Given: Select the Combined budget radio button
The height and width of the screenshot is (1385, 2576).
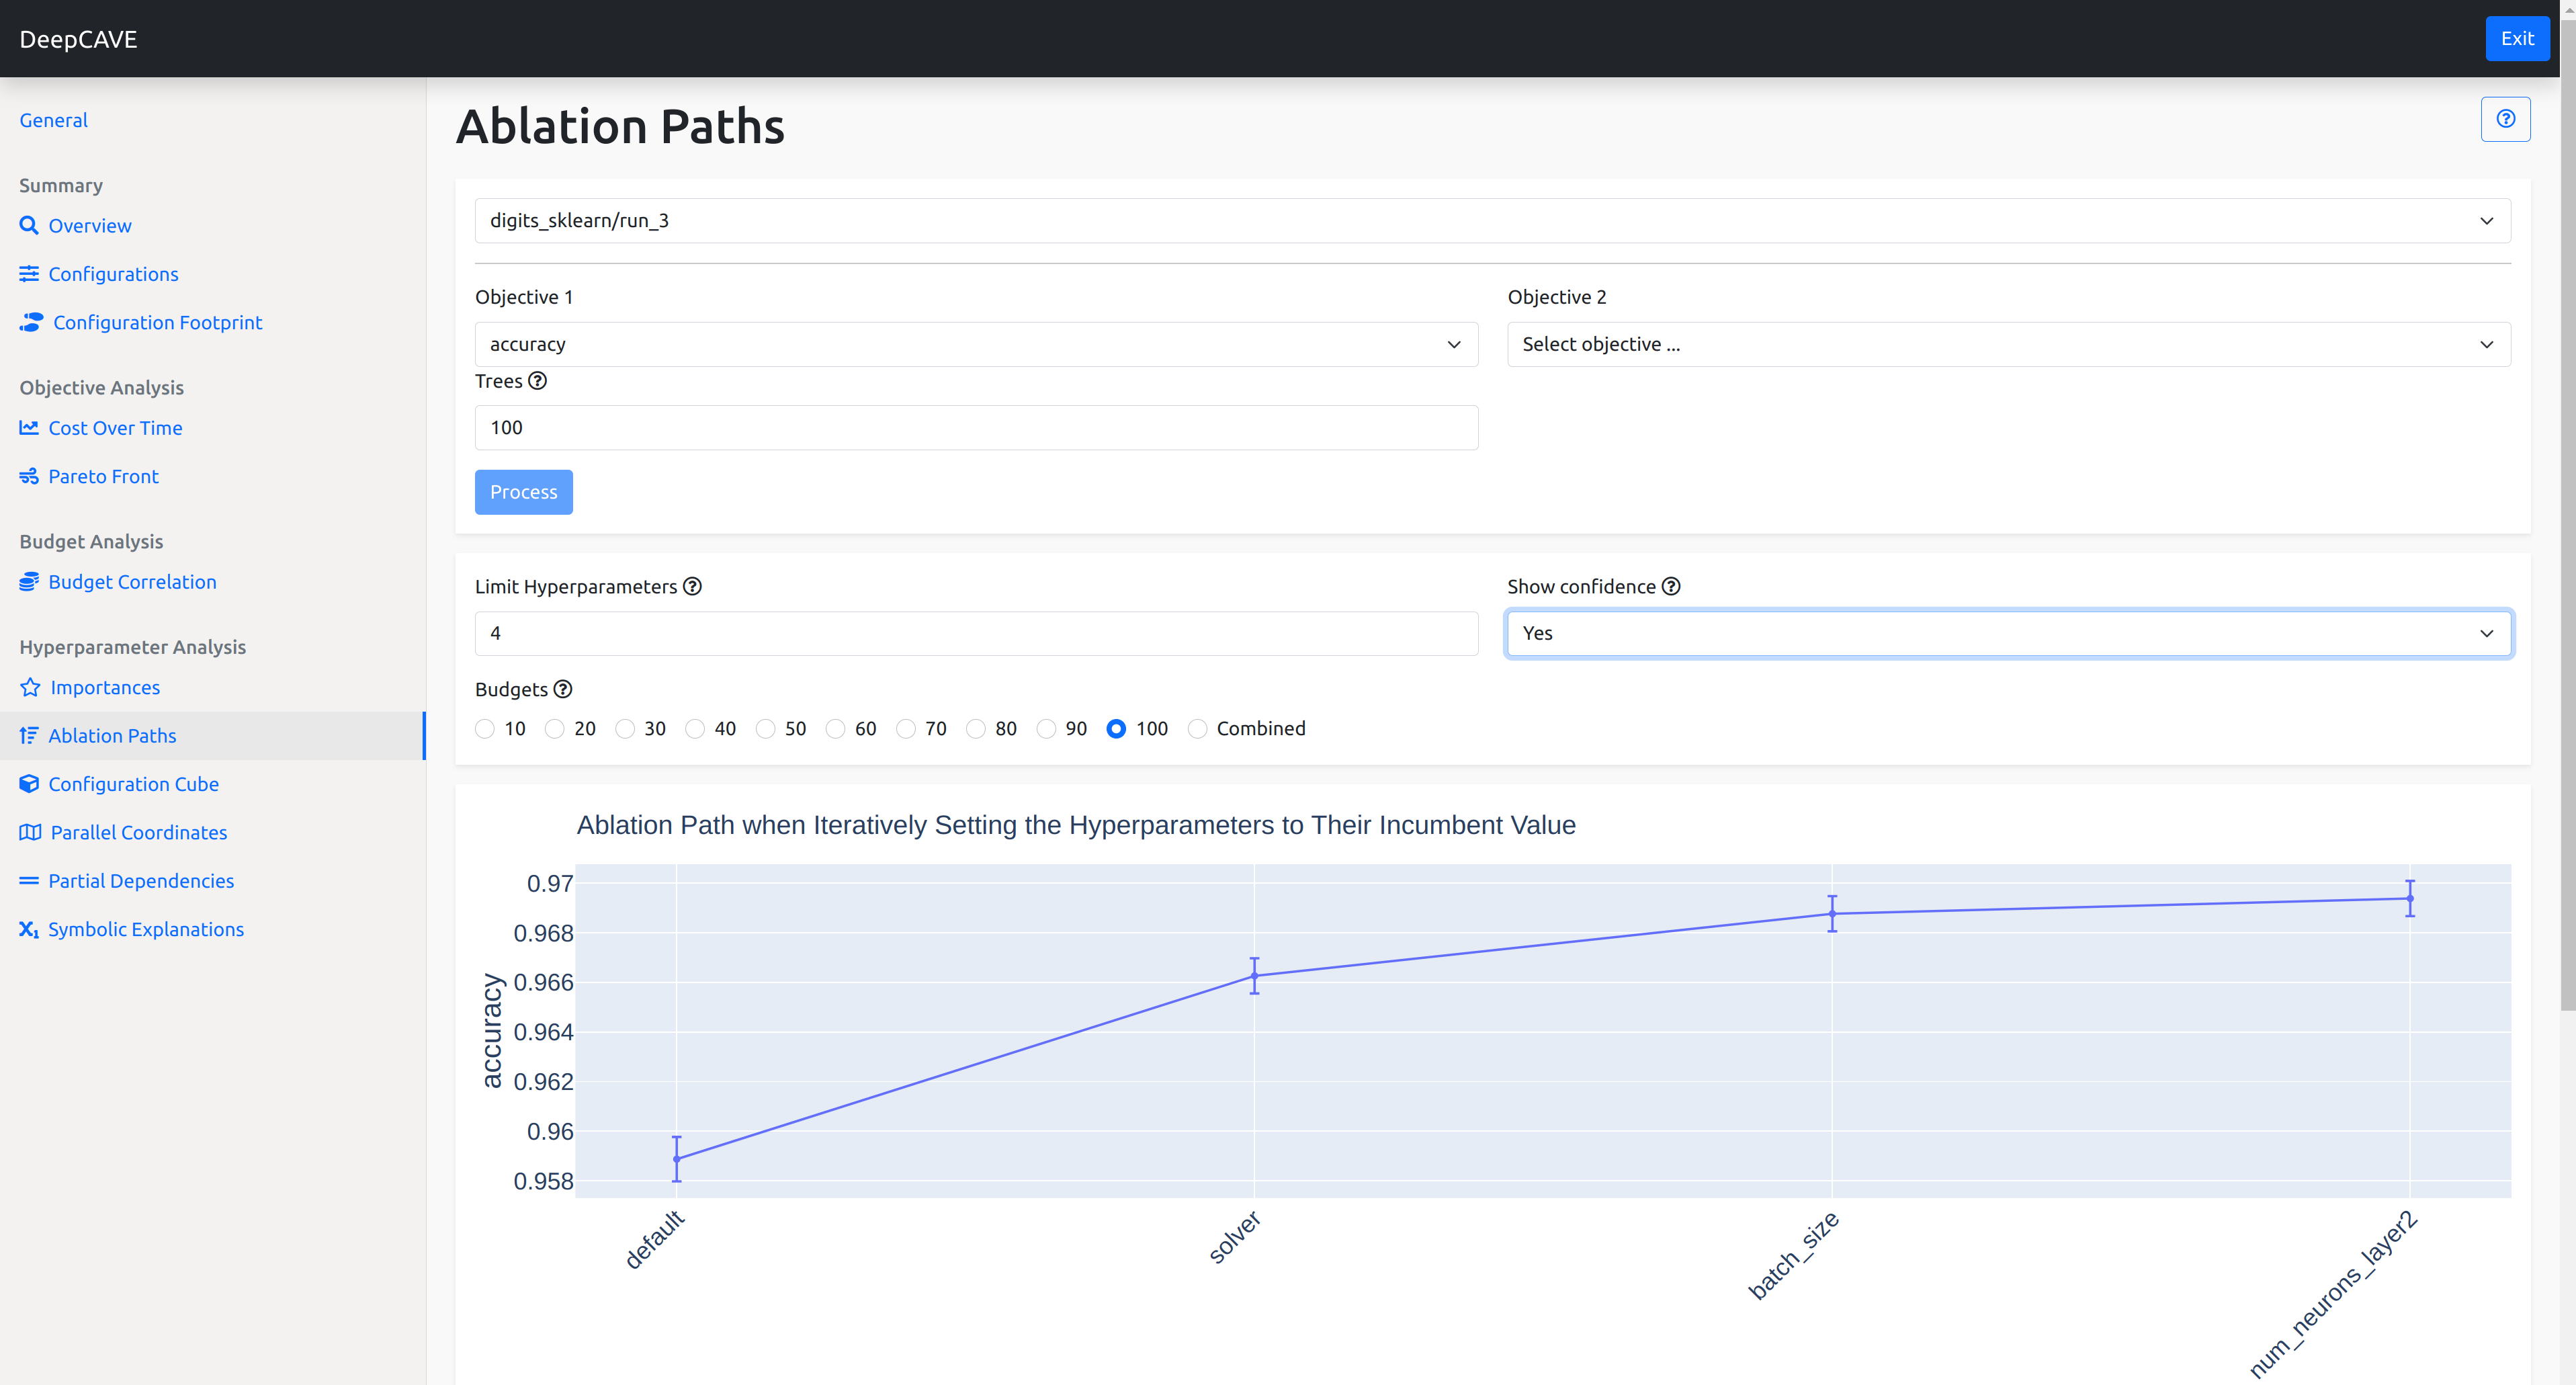Looking at the screenshot, I should click(x=1197, y=728).
